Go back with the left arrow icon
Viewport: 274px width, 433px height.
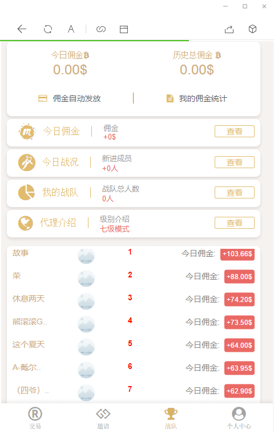(22, 29)
